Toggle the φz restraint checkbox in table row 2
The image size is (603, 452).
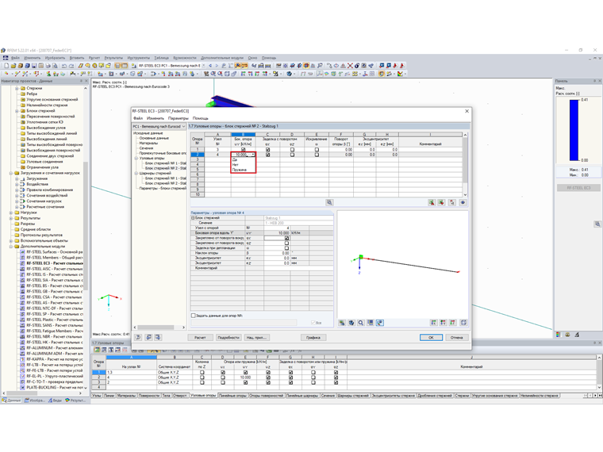coord(292,155)
